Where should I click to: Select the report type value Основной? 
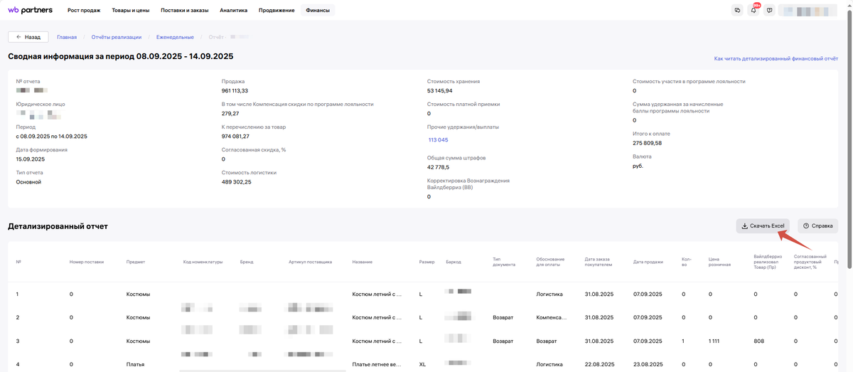[x=28, y=182]
